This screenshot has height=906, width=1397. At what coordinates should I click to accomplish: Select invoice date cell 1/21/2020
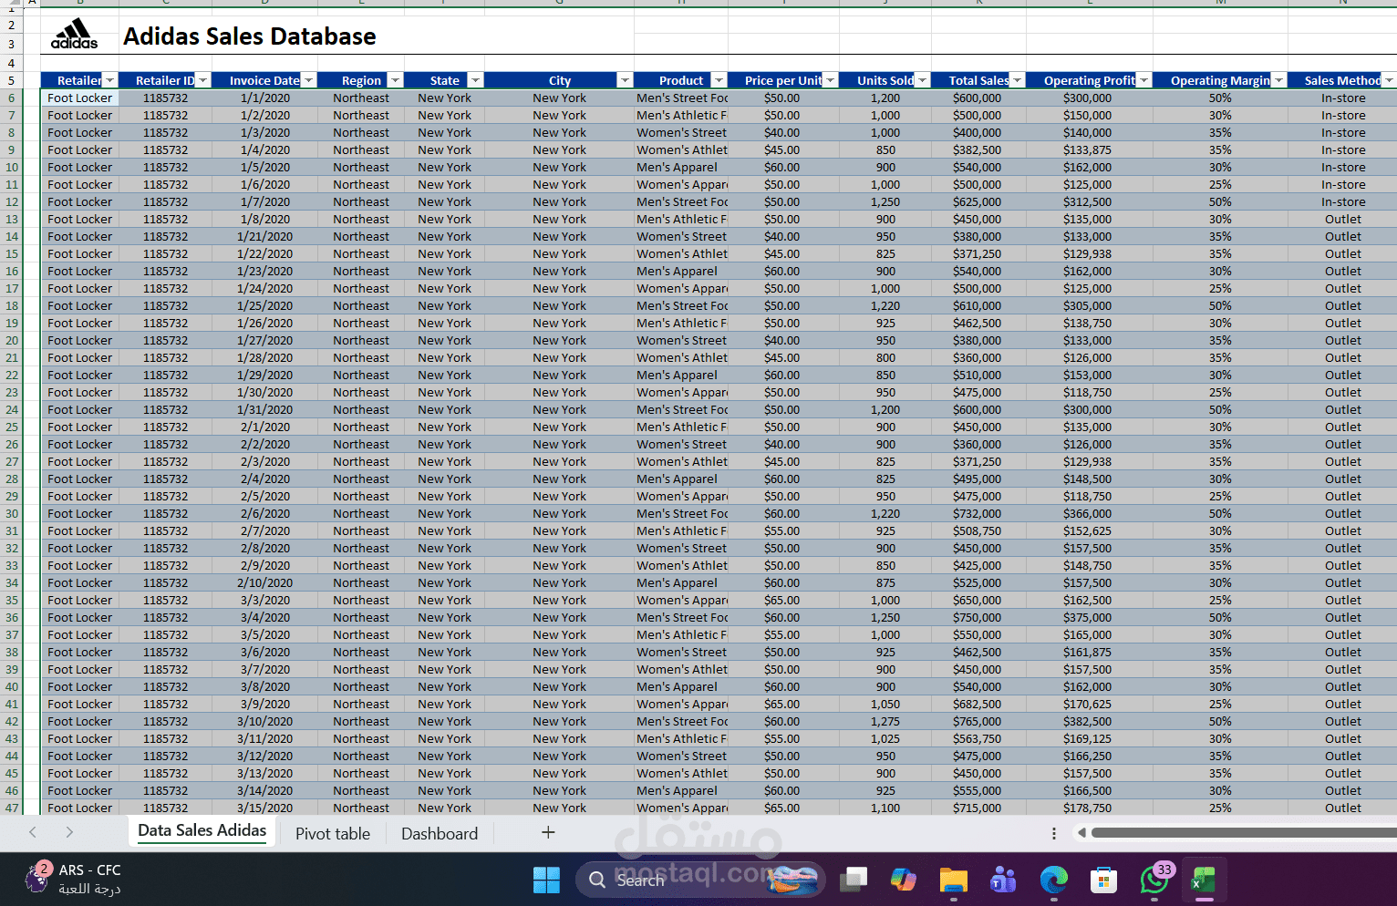click(x=264, y=236)
